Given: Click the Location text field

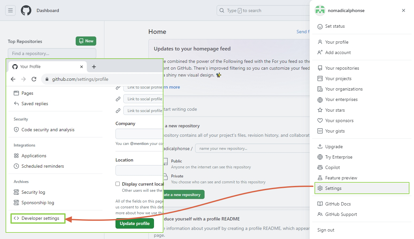Looking at the screenshot, I should click(x=139, y=170).
